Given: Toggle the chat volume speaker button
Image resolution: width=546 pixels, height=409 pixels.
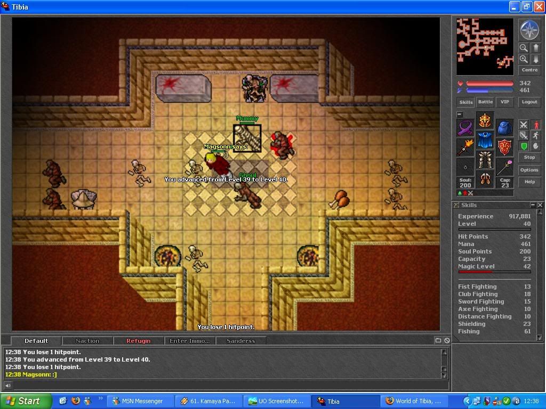Looking at the screenshot, I should pyautogui.click(x=7, y=385).
